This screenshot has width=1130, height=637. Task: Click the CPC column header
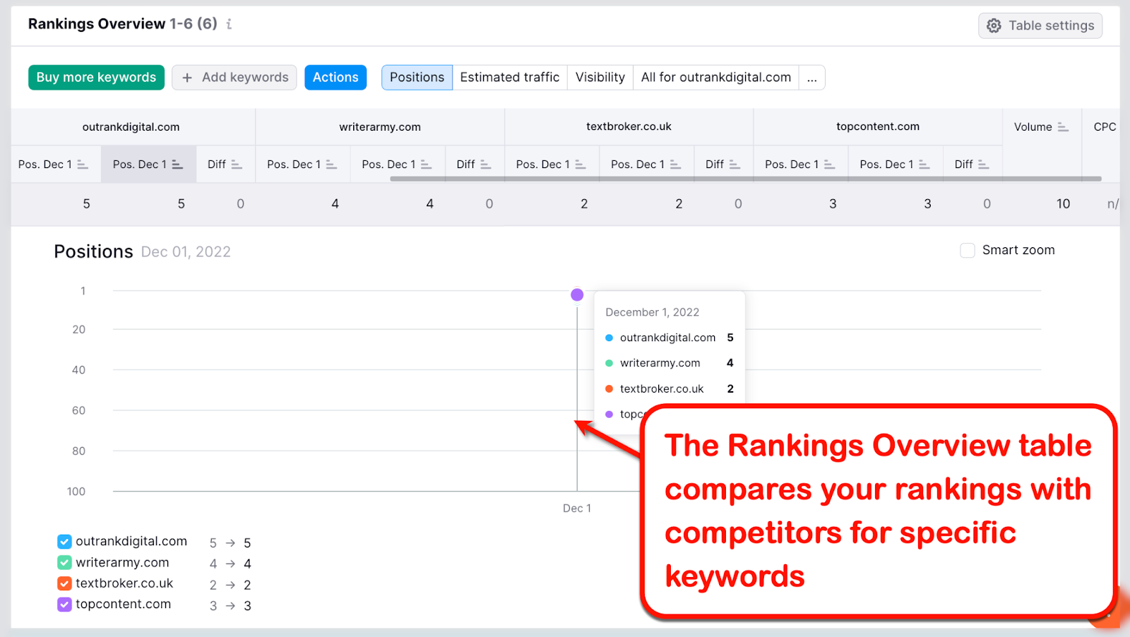pyautogui.click(x=1105, y=127)
